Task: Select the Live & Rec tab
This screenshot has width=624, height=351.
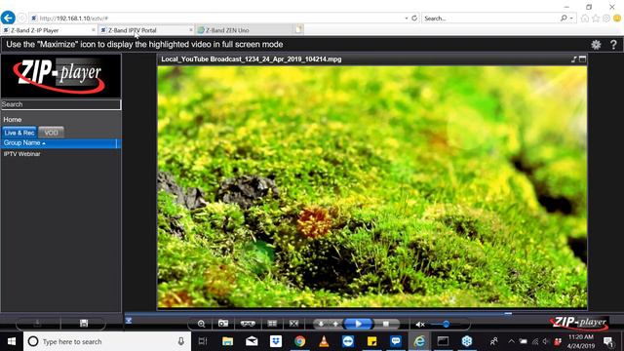Action: 19,133
